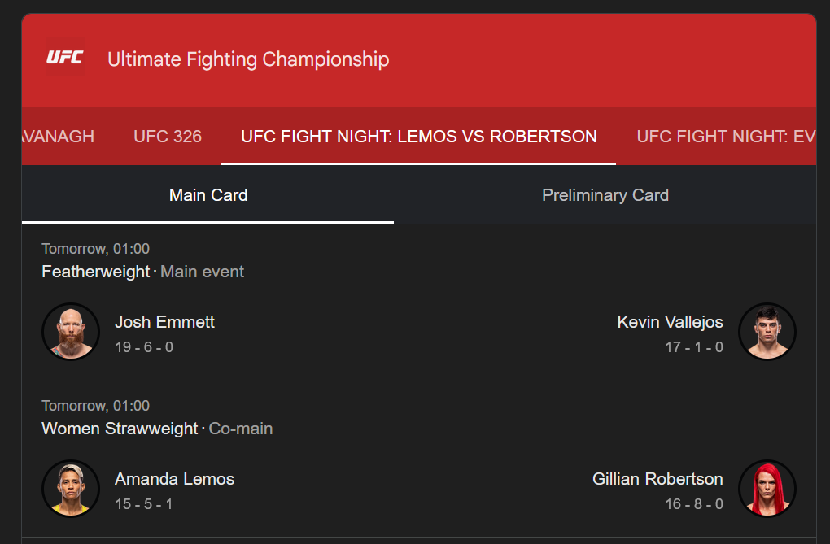The width and height of the screenshot is (830, 544).
Task: Open the Amanda Lemos name link
Action: coord(174,479)
